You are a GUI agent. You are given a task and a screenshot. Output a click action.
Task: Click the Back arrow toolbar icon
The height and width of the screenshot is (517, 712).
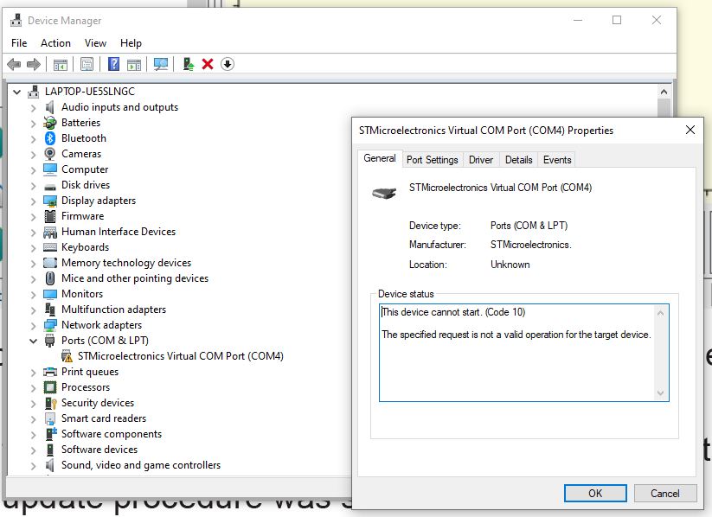(14, 64)
